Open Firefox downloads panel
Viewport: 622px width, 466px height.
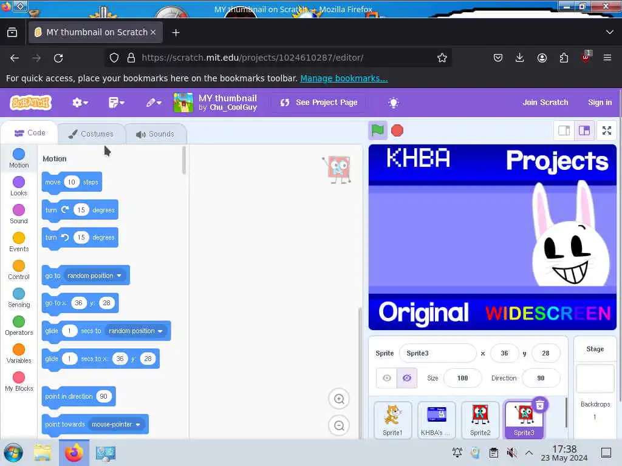(x=519, y=58)
